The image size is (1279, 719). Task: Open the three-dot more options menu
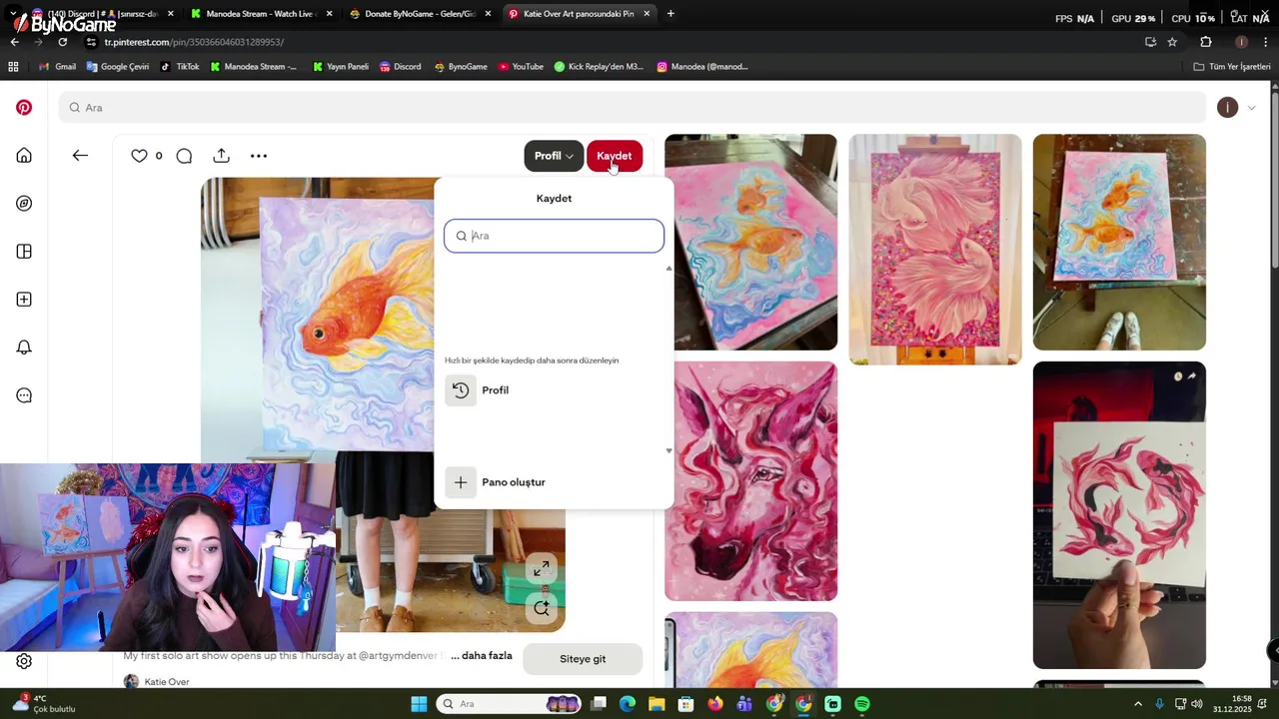[259, 156]
